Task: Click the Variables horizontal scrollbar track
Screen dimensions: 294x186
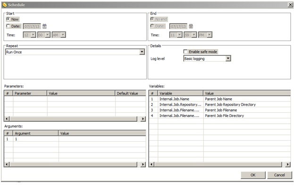Action: point(218,164)
